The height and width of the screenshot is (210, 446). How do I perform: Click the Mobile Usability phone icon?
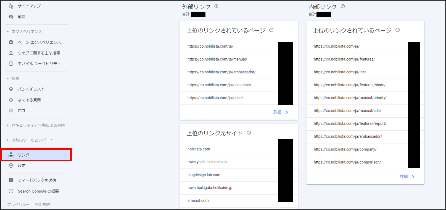11,64
